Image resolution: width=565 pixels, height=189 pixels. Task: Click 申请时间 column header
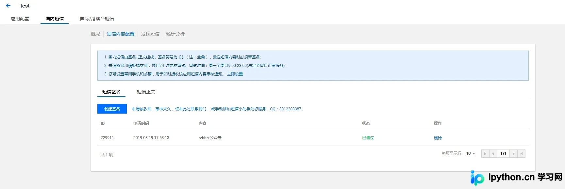pyautogui.click(x=141, y=123)
